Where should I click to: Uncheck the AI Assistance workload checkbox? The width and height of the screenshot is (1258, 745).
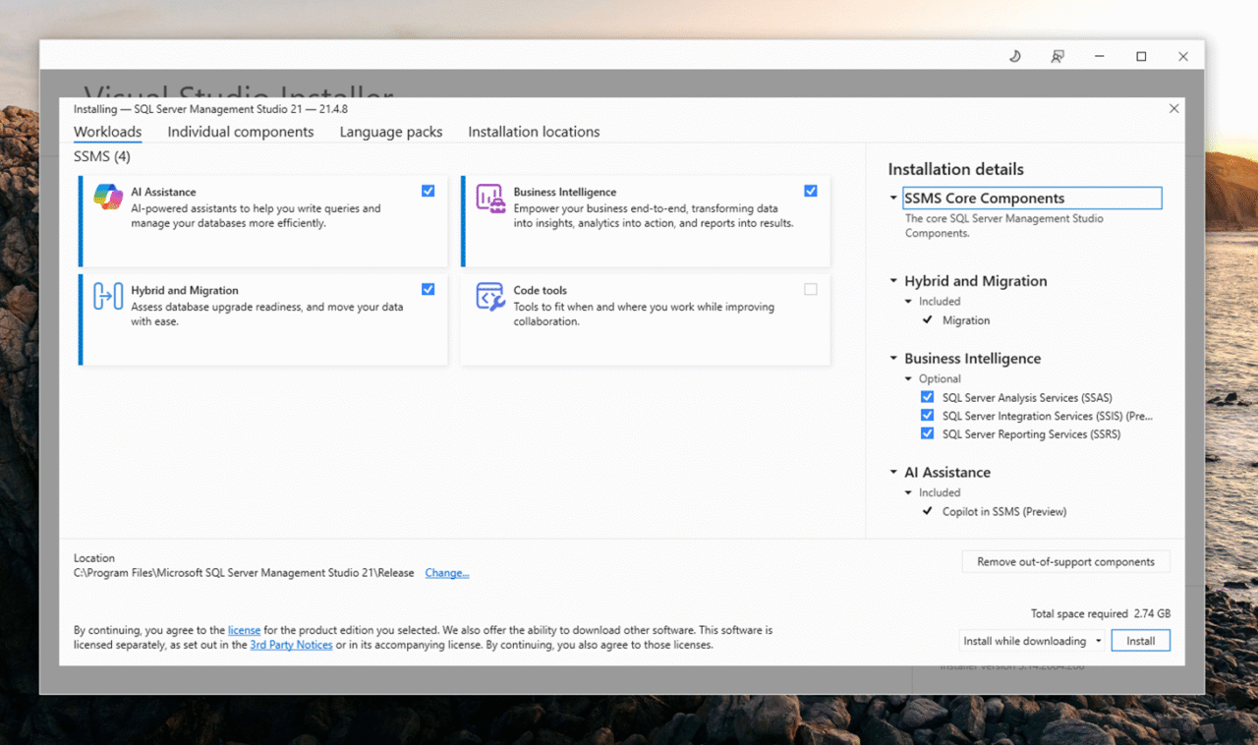tap(428, 191)
